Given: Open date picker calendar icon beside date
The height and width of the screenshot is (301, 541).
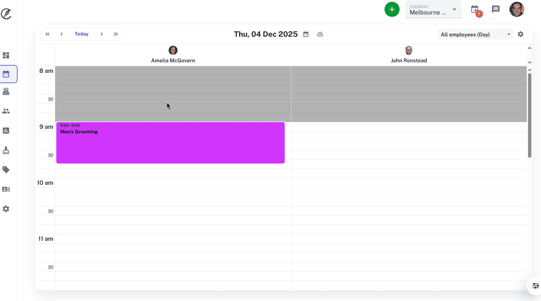Looking at the screenshot, I should click(306, 35).
